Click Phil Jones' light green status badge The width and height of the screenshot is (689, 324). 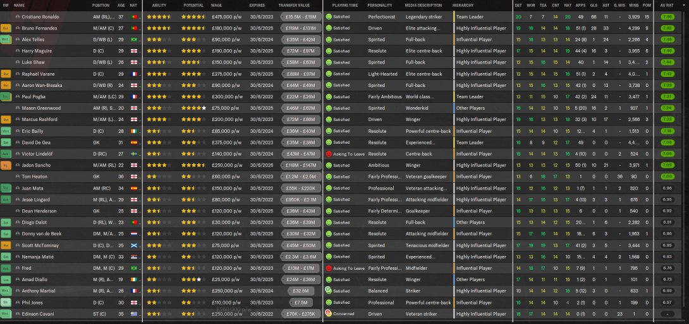[x=6, y=303]
